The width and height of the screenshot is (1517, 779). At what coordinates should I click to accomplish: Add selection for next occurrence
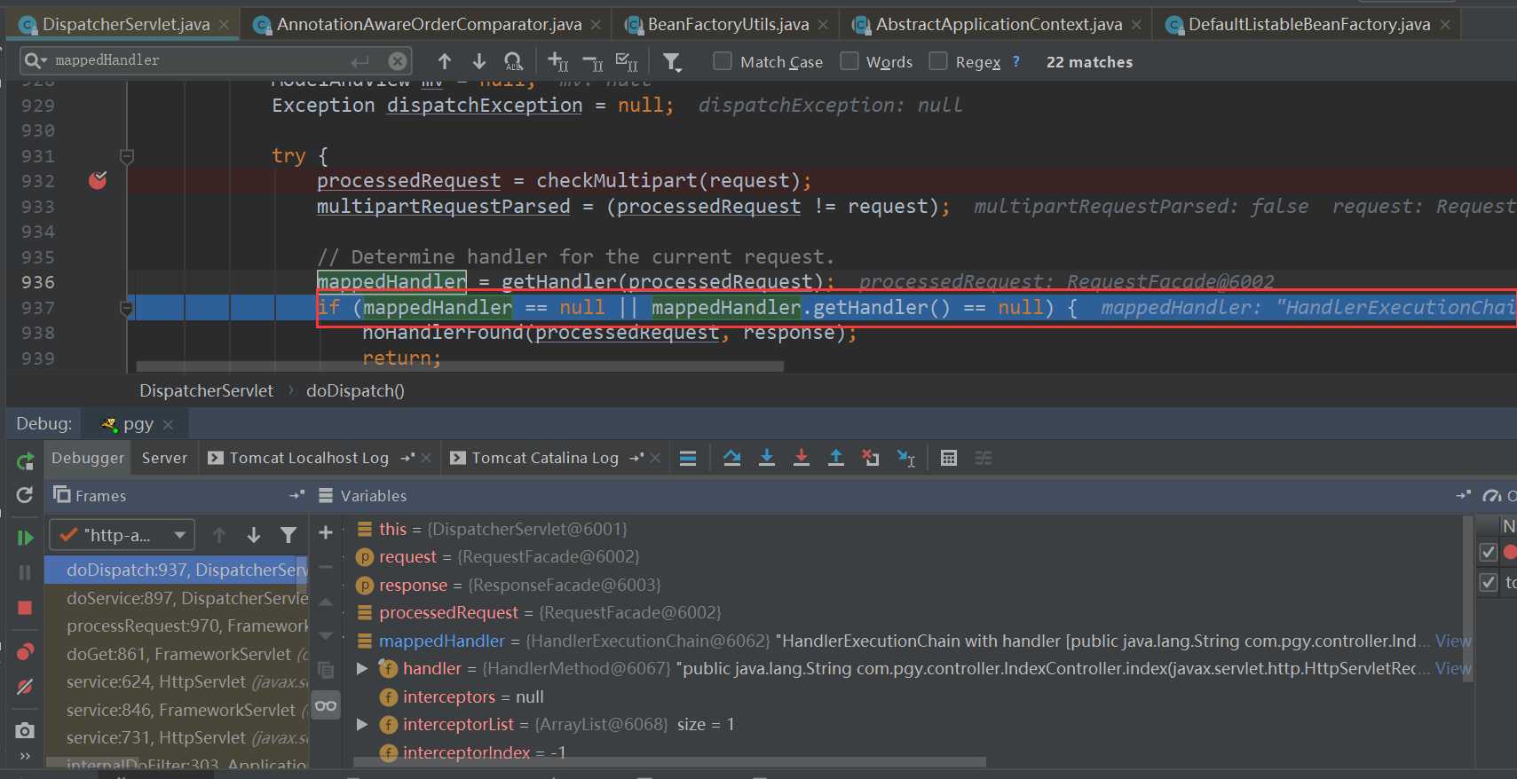(557, 61)
